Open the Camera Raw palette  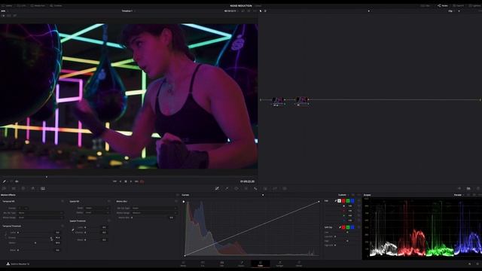pyautogui.click(x=4, y=188)
